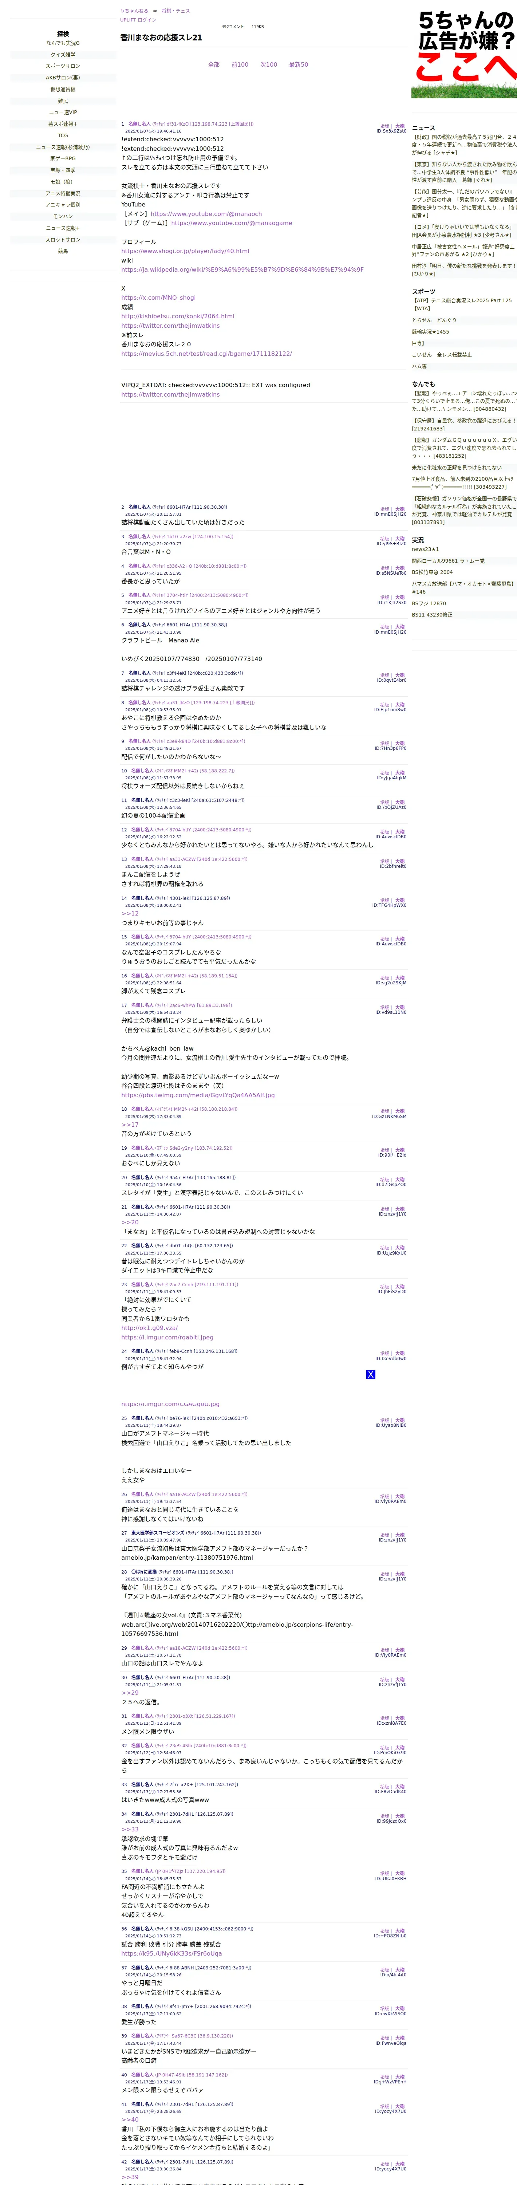
Task: Open 競馬 board in sidebar
Action: [x=63, y=251]
